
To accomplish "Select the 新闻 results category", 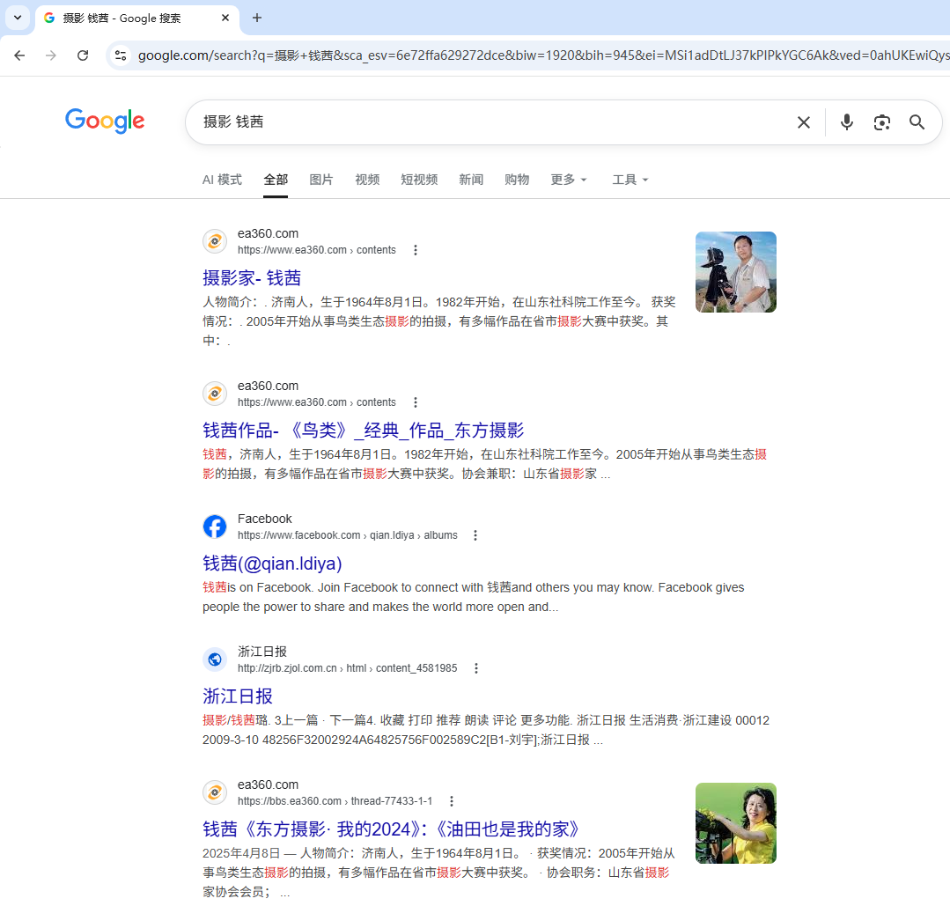I will click(471, 180).
